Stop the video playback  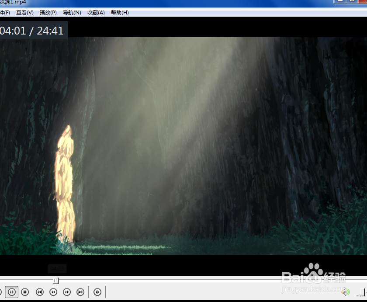[25, 292]
